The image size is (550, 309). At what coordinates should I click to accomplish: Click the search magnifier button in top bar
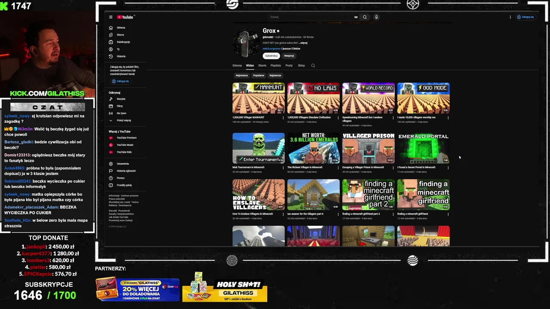point(365,17)
